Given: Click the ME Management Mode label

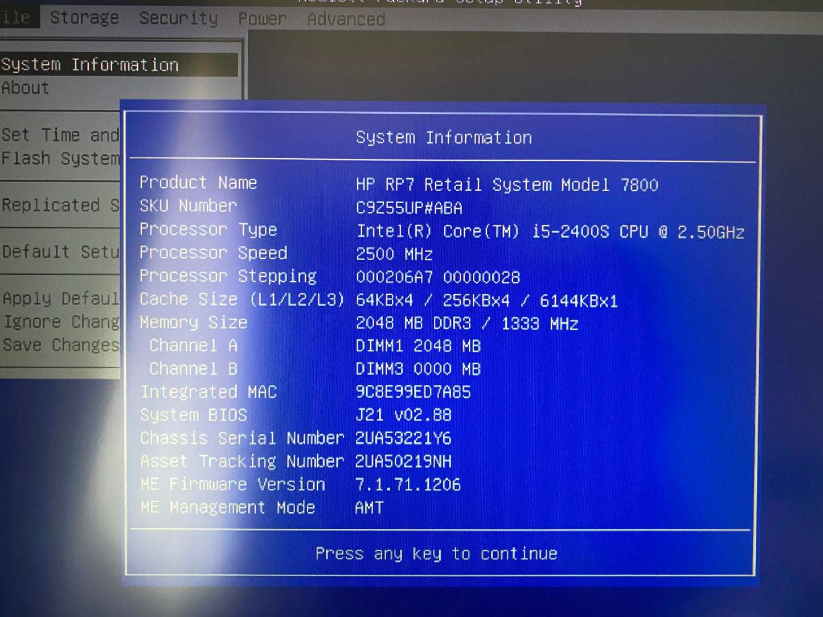Looking at the screenshot, I should click(x=228, y=508).
